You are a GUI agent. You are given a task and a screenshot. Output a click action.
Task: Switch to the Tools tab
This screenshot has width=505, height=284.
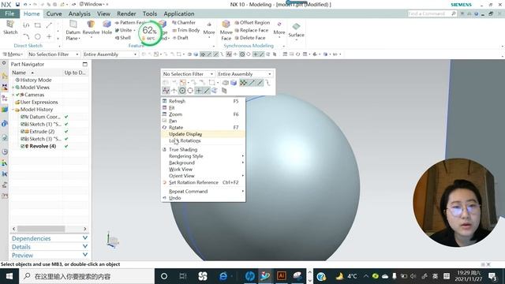pos(150,13)
